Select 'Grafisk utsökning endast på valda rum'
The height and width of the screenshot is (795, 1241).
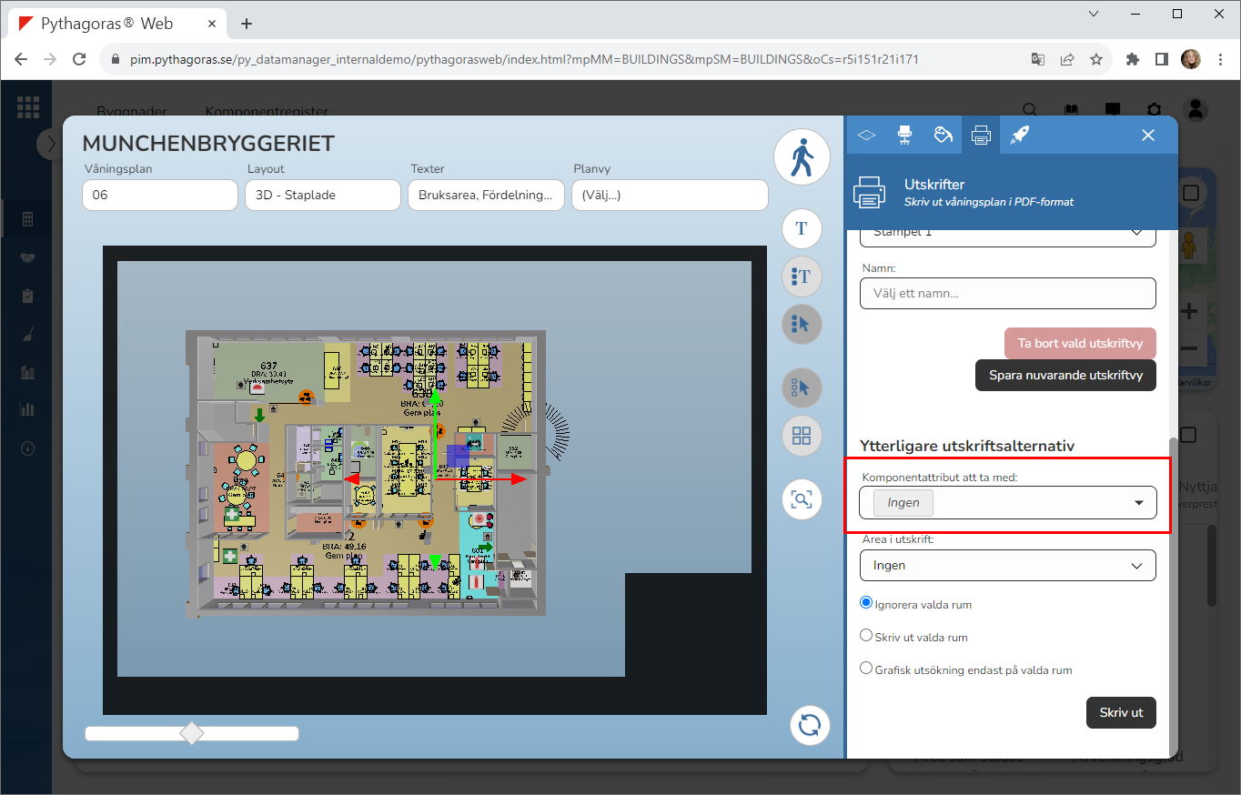coord(866,669)
